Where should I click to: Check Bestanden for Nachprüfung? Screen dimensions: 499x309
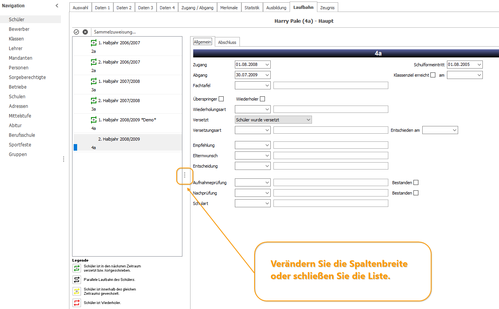(x=416, y=193)
